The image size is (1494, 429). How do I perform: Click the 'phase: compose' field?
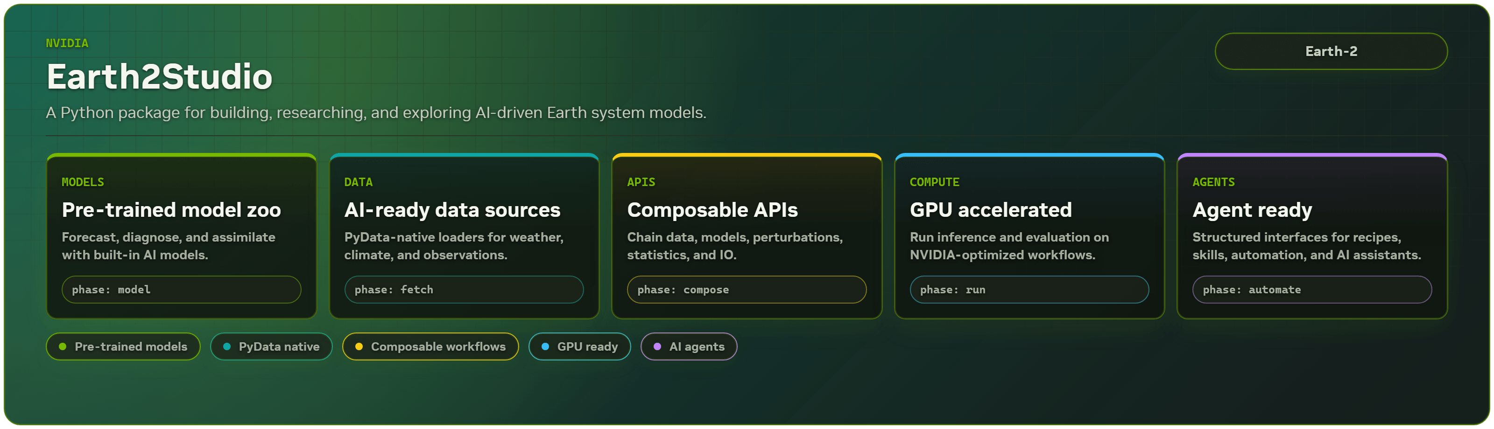click(x=747, y=290)
